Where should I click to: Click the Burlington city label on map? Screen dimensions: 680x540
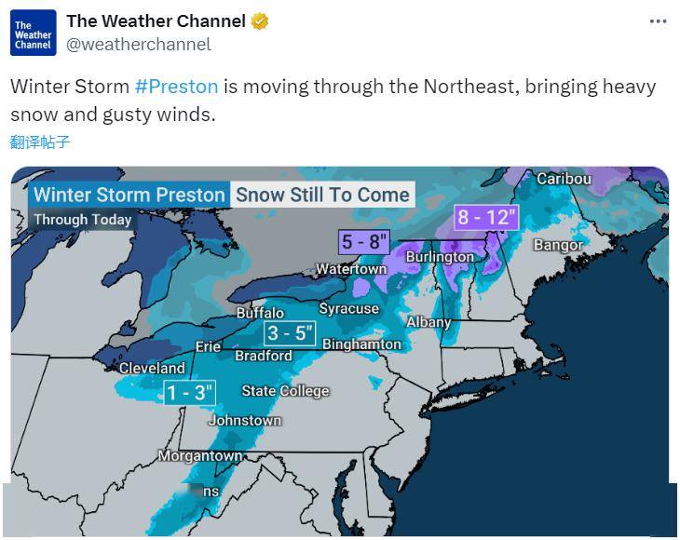point(440,257)
